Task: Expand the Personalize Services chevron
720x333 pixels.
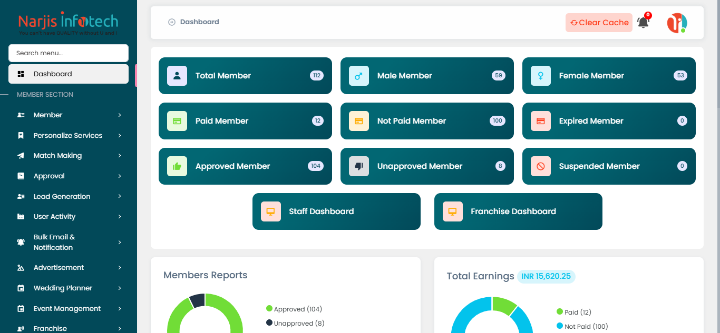Action: [120, 136]
